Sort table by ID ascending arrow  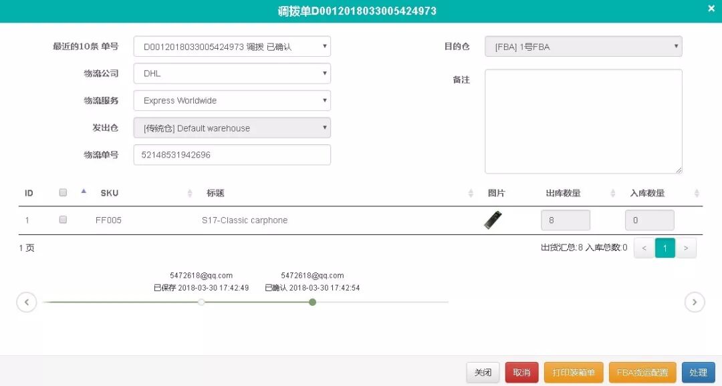tap(84, 191)
